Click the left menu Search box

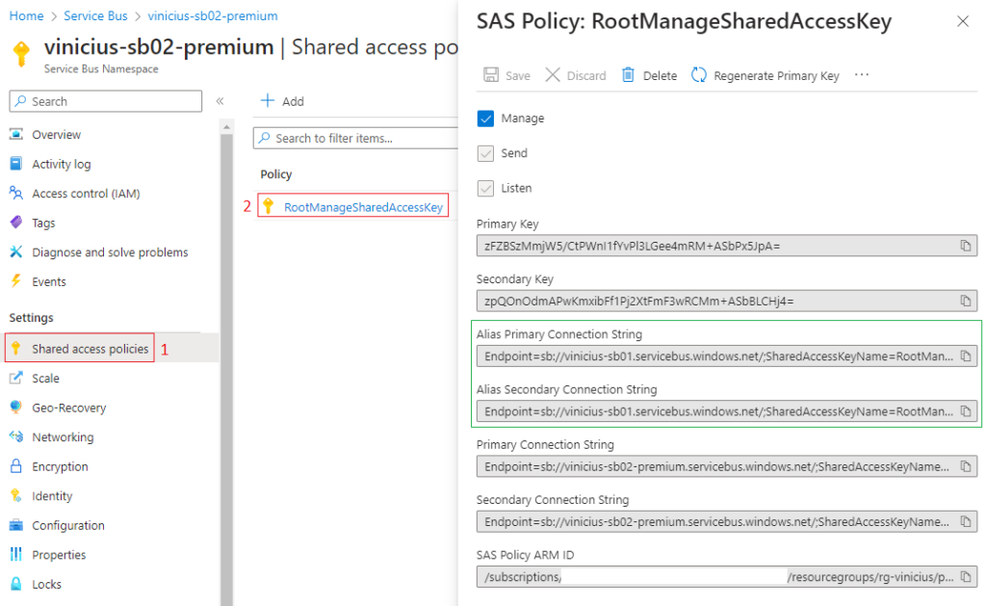point(106,101)
